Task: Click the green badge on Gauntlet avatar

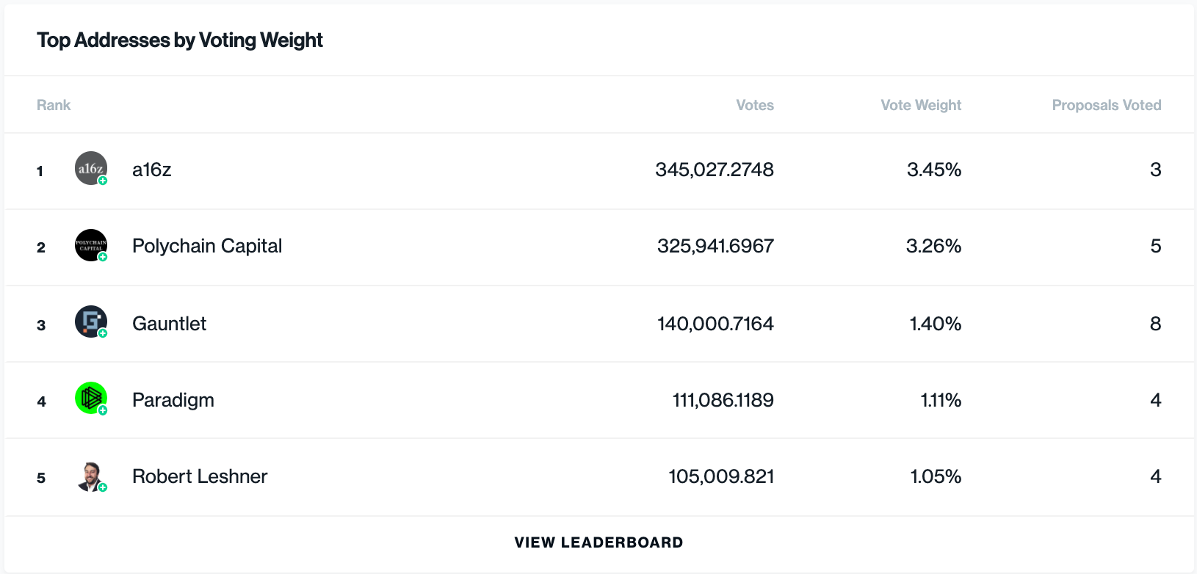Action: tap(103, 333)
